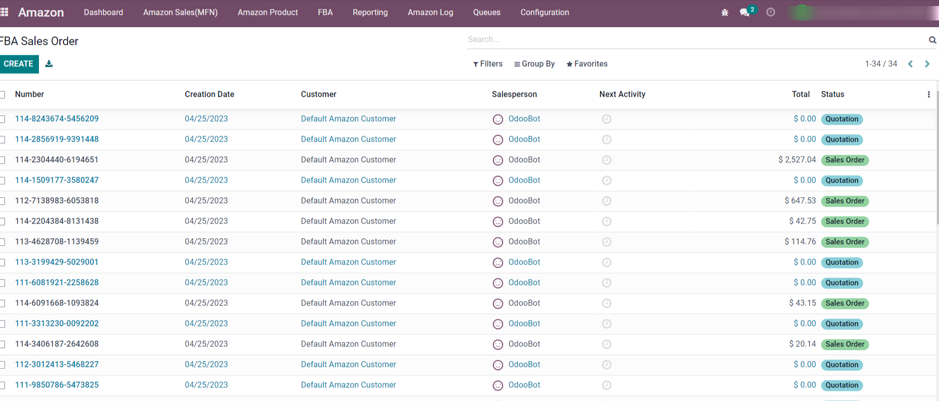
Task: Expand the Group By dropdown
Action: 534,64
